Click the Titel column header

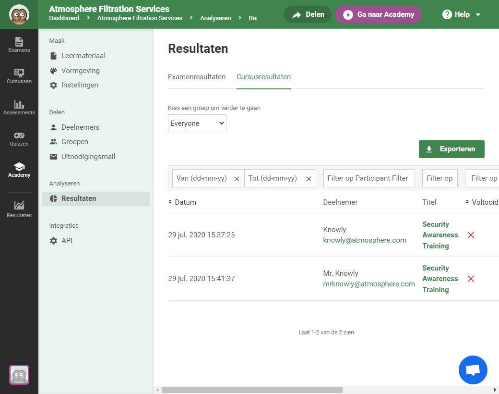pyautogui.click(x=429, y=202)
